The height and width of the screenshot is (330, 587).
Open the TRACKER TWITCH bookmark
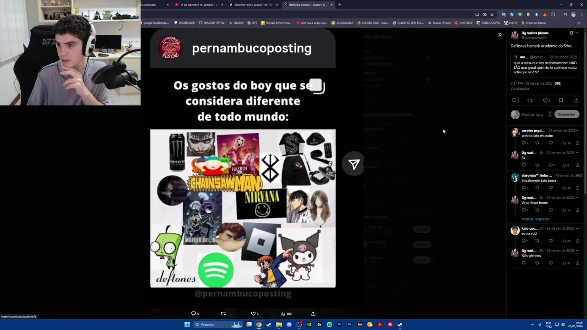tap(212, 23)
